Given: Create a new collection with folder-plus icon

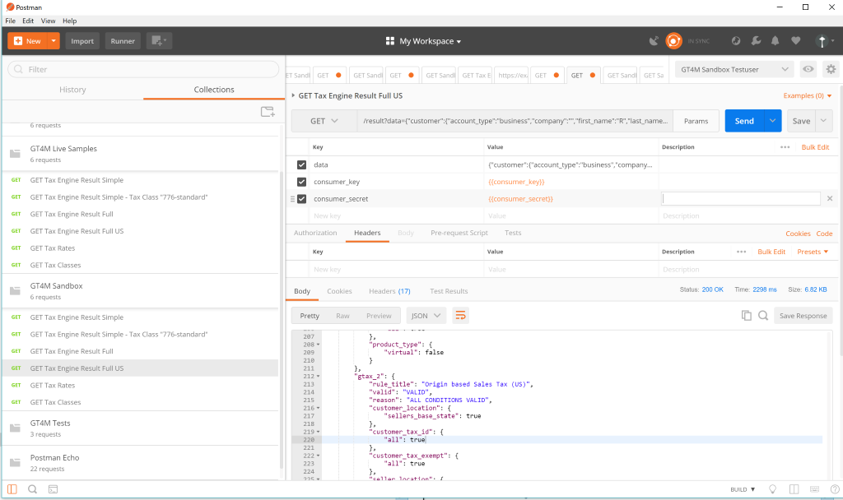Looking at the screenshot, I should click(x=268, y=112).
